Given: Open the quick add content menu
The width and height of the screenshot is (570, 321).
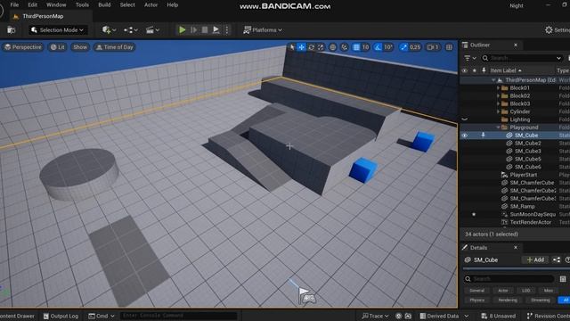Looking at the screenshot, I should tap(109, 30).
